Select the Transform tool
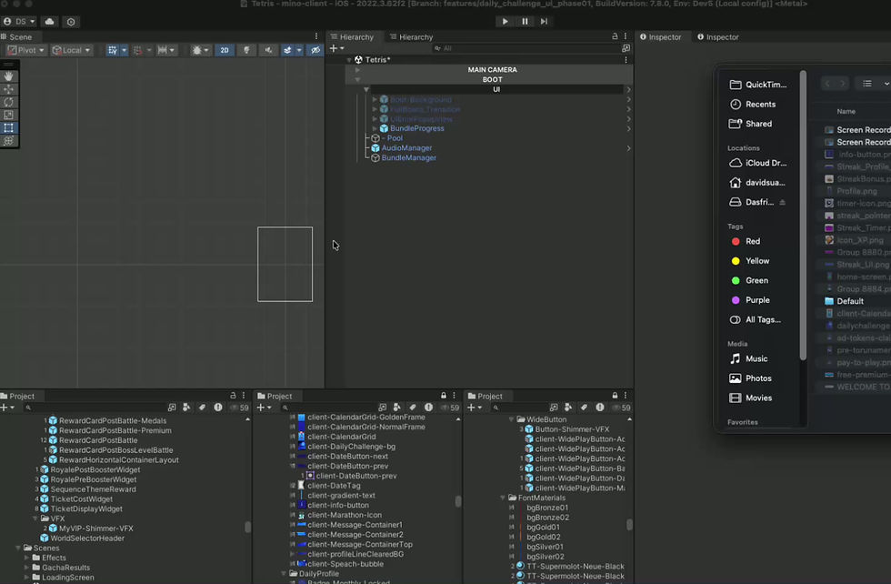Screen dimensions: 891x584 (8, 141)
